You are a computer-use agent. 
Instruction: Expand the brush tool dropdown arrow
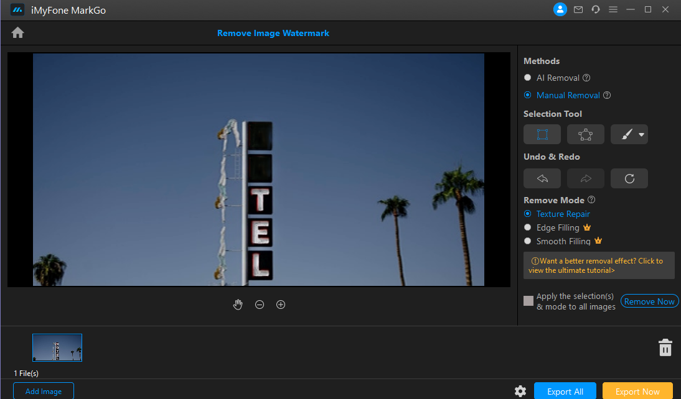(x=641, y=135)
